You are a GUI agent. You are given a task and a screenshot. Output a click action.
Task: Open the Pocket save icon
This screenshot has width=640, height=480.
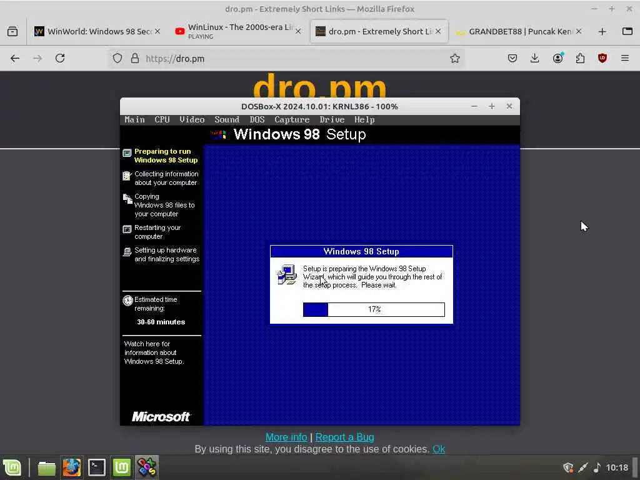click(512, 58)
